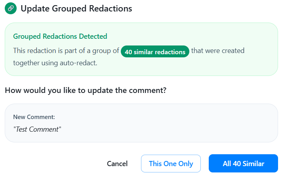The width and height of the screenshot is (284, 176).
Task: Click the green link icon in header
Action: click(x=11, y=8)
